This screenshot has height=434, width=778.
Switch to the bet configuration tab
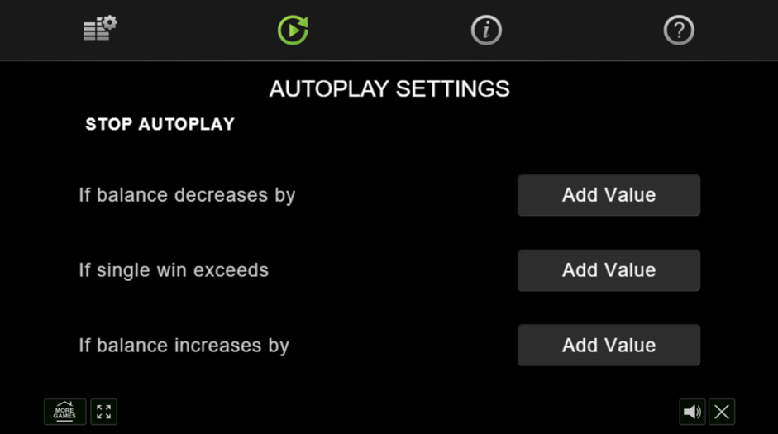(99, 29)
